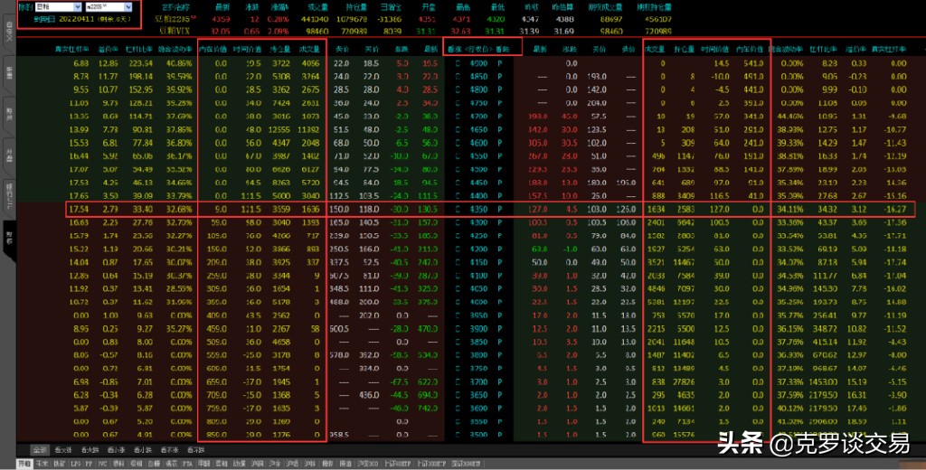Select the 看不跌 filter tab
Screen dimensions: 926x470
click(x=195, y=450)
